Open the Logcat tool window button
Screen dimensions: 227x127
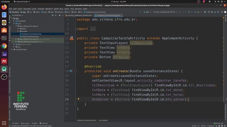coord(25,123)
